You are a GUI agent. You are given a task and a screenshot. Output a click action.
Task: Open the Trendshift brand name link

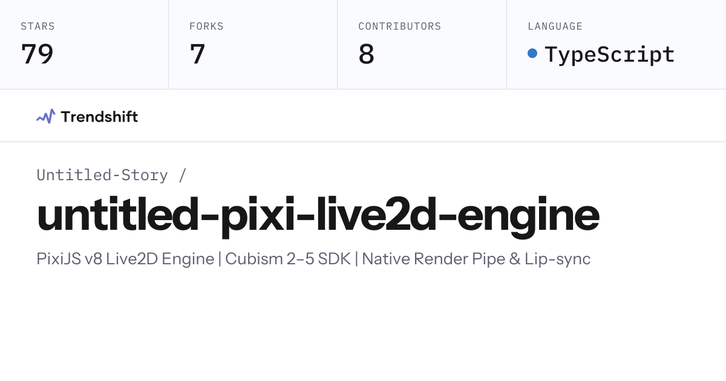click(x=99, y=117)
